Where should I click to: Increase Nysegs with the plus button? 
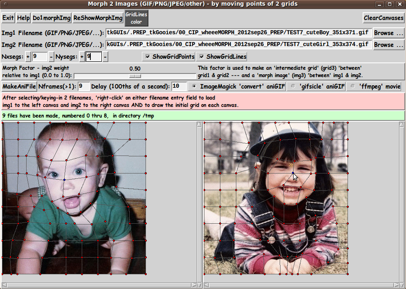click(x=82, y=57)
